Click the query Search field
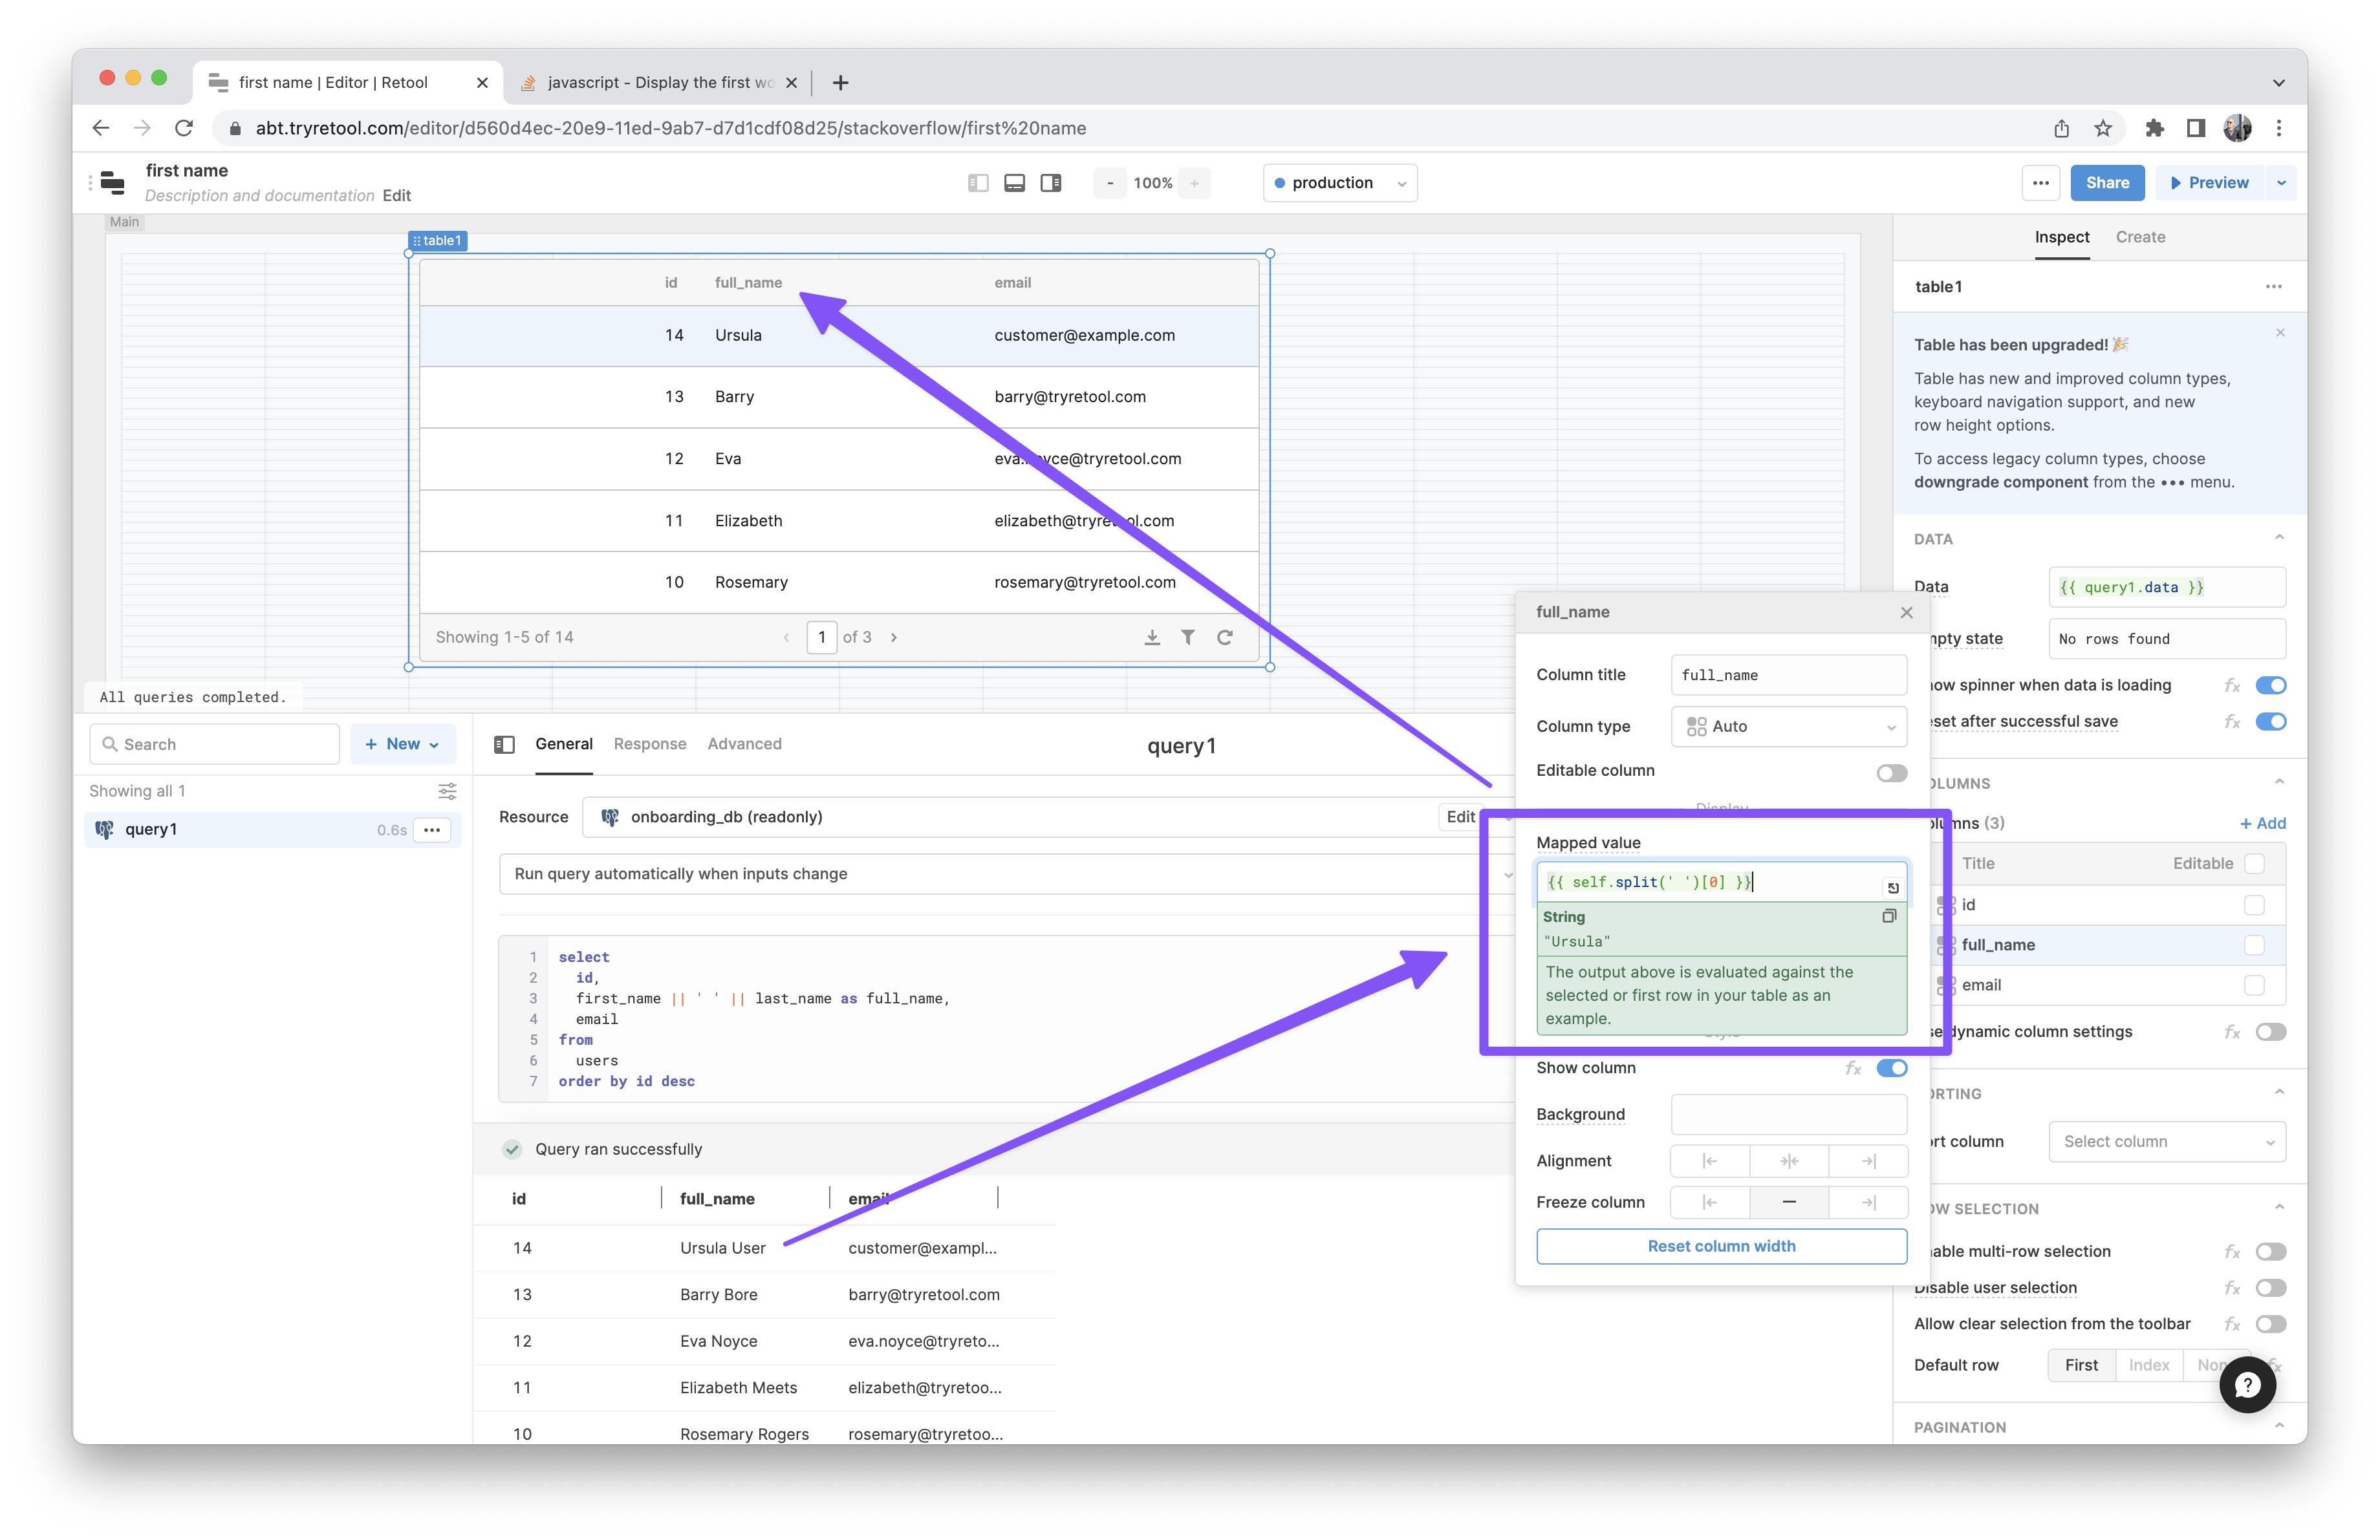 [x=215, y=745]
